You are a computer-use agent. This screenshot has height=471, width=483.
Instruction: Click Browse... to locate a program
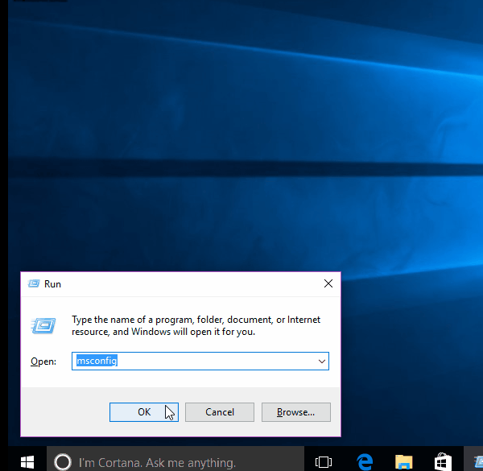pyautogui.click(x=295, y=411)
